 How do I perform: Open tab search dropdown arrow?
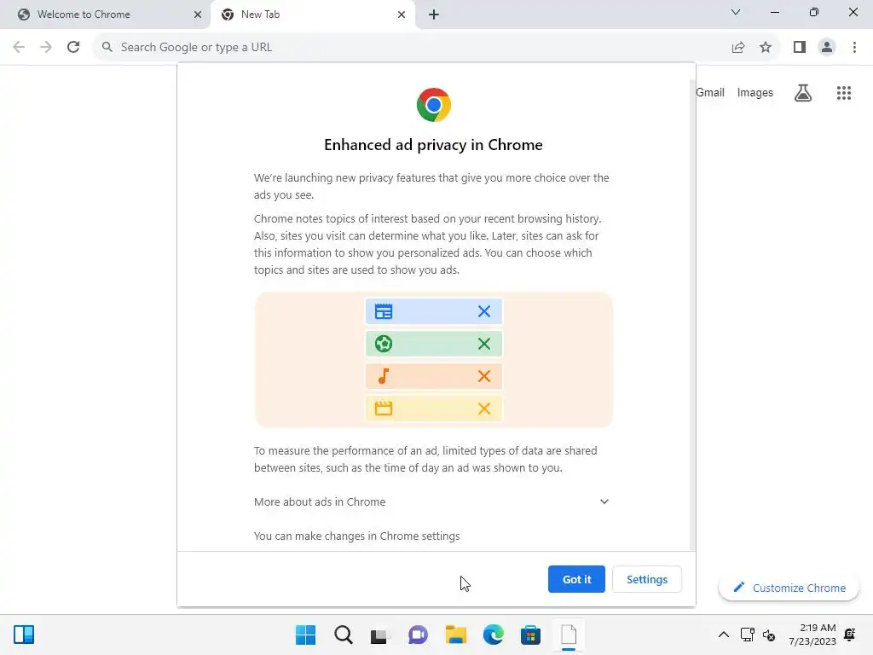tap(736, 12)
